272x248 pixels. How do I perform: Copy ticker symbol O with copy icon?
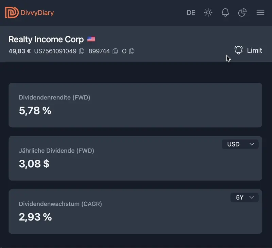(x=132, y=51)
